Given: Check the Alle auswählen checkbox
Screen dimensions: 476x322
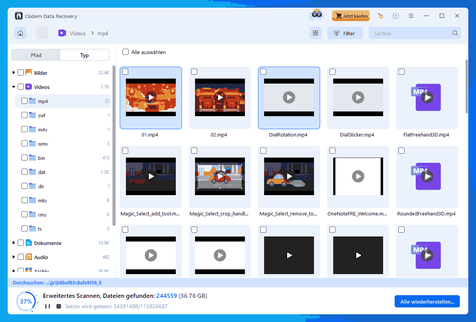Looking at the screenshot, I should [125, 52].
